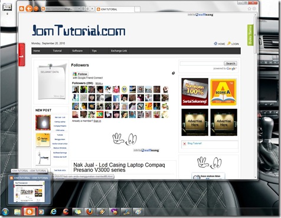This screenshot has width=281, height=218.
Task: Click the orange forward arrow button
Action: [x=36, y=9]
